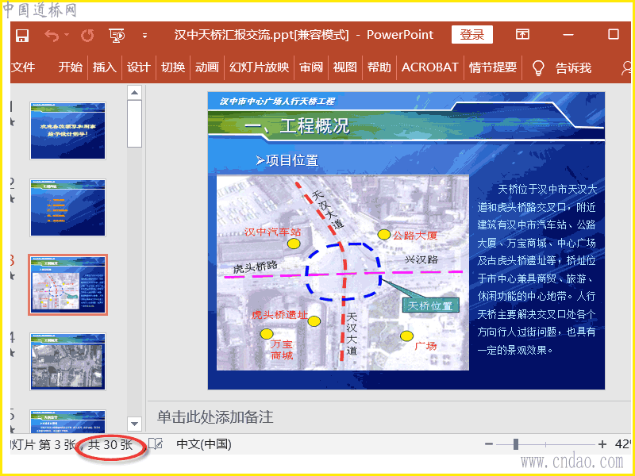Open the 幻灯片放映 tab
This screenshot has width=635, height=476.
click(260, 67)
